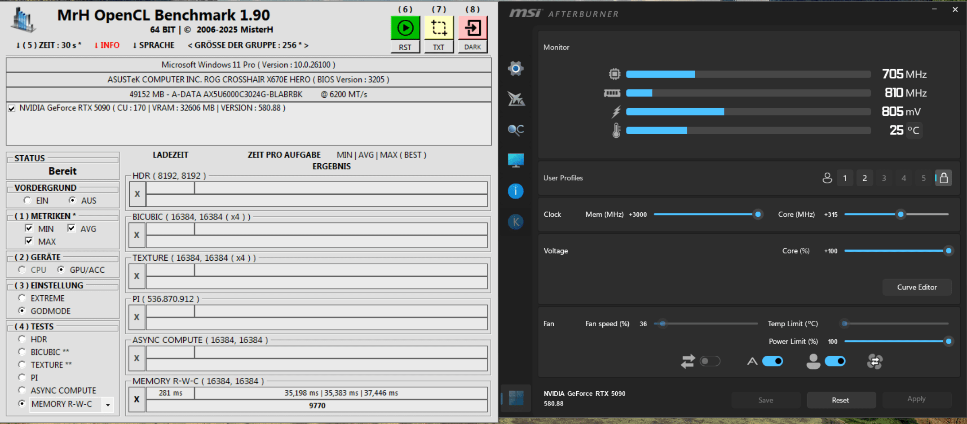967x424 pixels.
Task: Click the voltage lightning bolt icon
Action: (x=616, y=112)
